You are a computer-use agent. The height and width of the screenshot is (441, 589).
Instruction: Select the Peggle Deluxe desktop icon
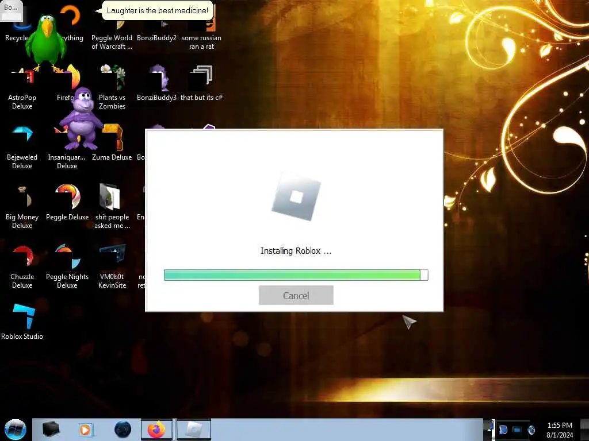[67, 203]
